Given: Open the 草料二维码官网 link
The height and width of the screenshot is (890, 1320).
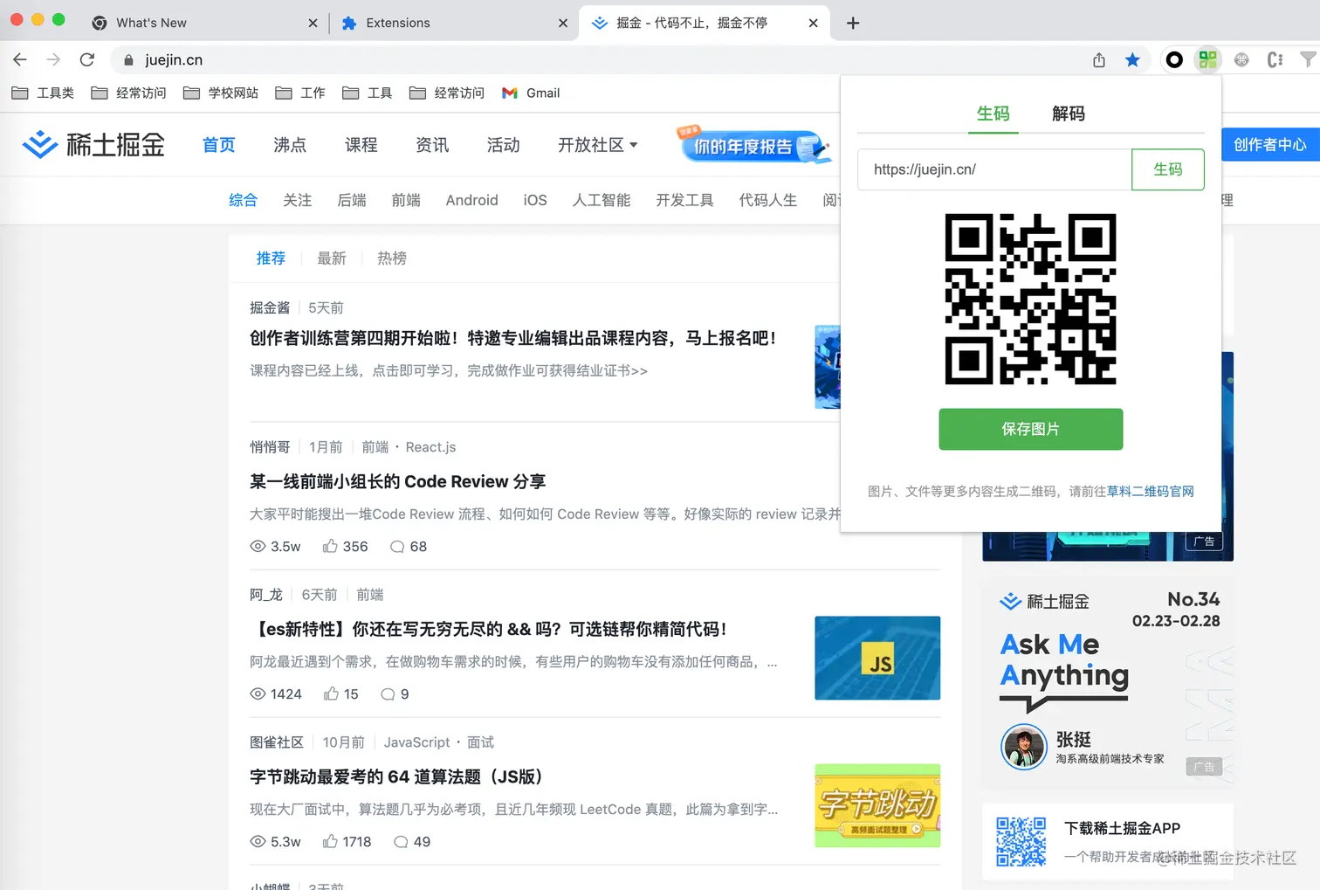Looking at the screenshot, I should [x=1151, y=492].
